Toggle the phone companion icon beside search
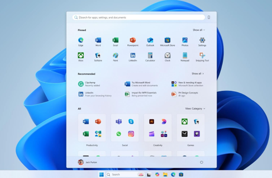The height and width of the screenshot is (178, 272). point(209,17)
